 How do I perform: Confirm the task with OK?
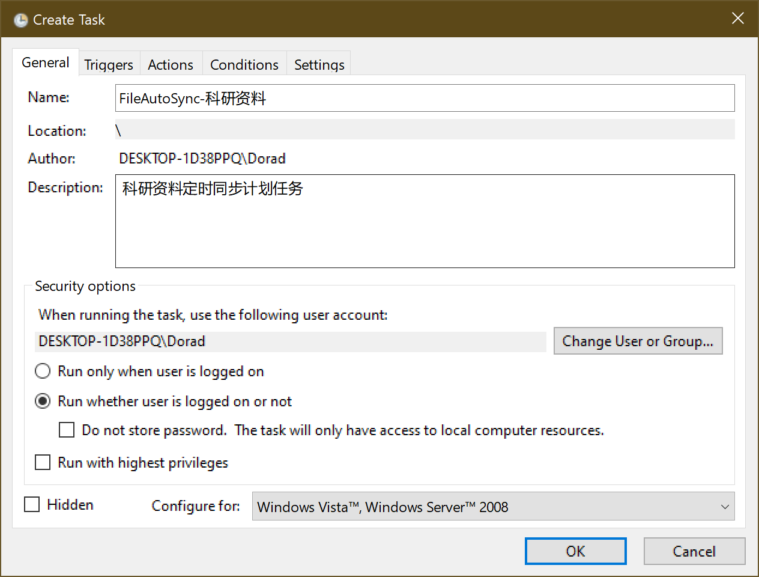point(575,551)
